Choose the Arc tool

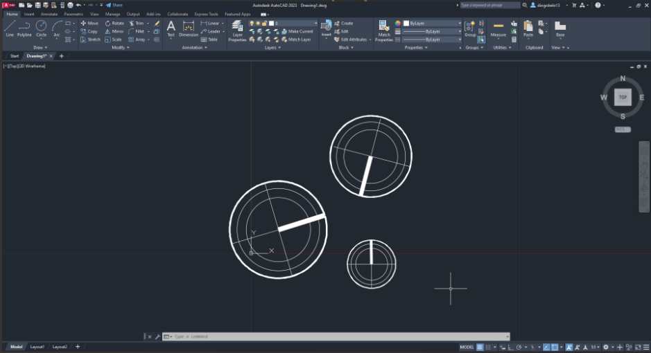point(57,28)
